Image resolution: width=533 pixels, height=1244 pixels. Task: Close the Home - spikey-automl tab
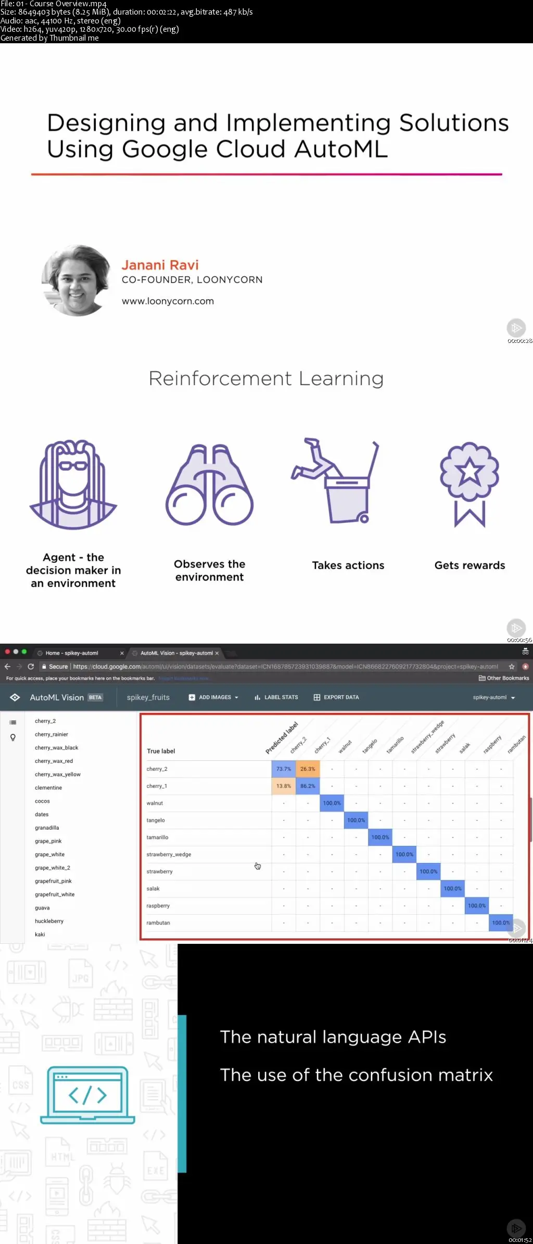pyautogui.click(x=122, y=653)
